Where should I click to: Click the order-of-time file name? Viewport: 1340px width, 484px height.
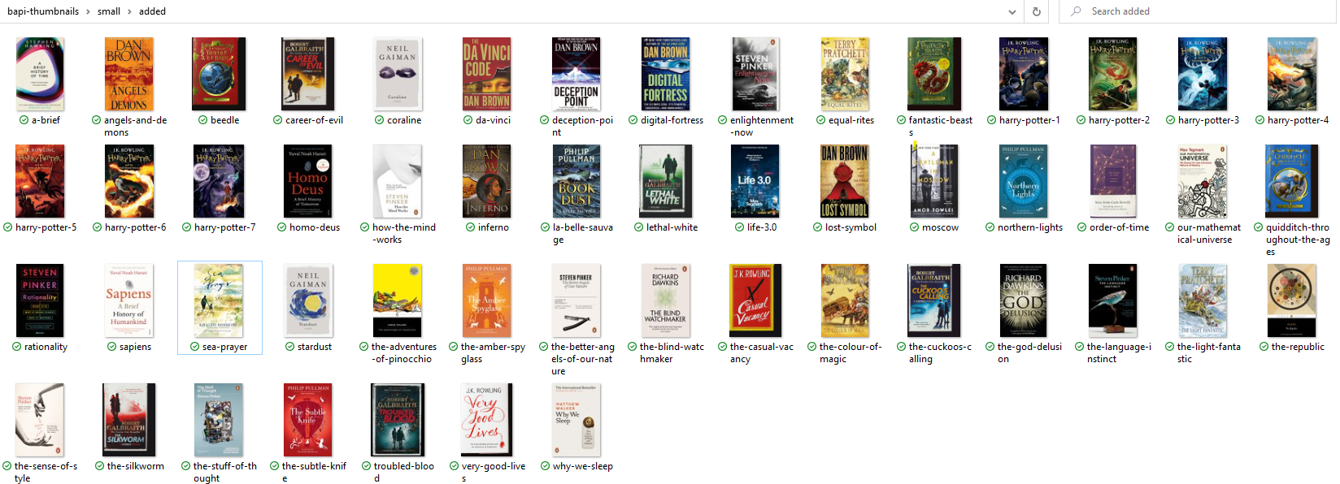pos(1119,227)
